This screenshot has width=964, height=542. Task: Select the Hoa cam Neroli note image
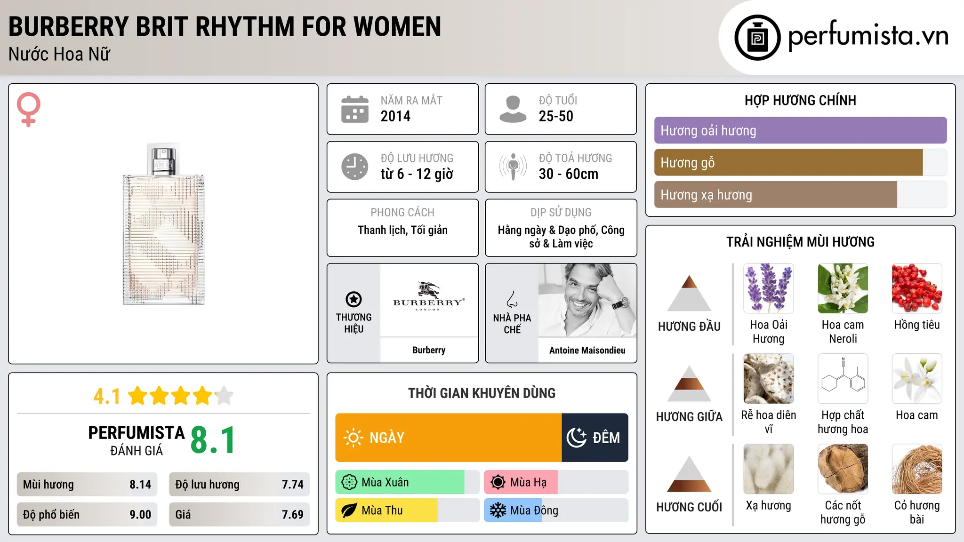click(843, 288)
